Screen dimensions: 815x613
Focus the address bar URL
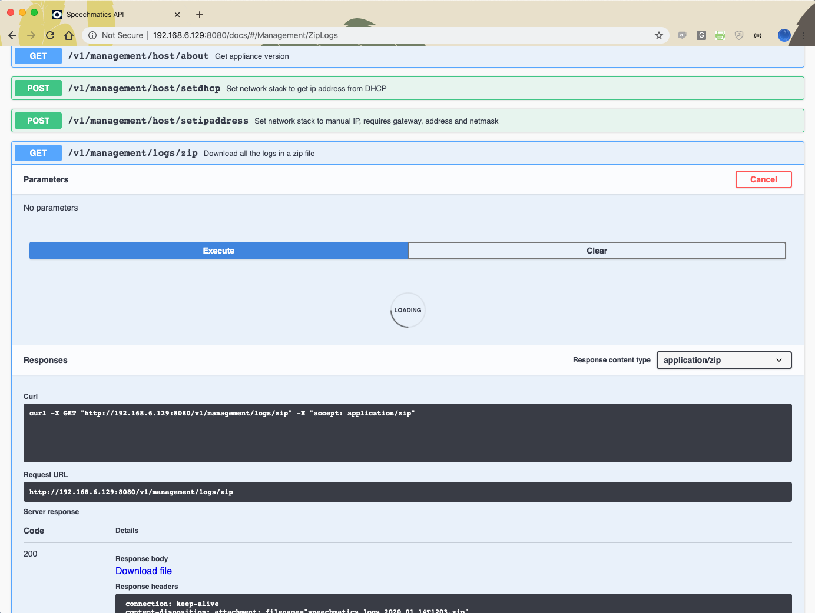pyautogui.click(x=246, y=35)
